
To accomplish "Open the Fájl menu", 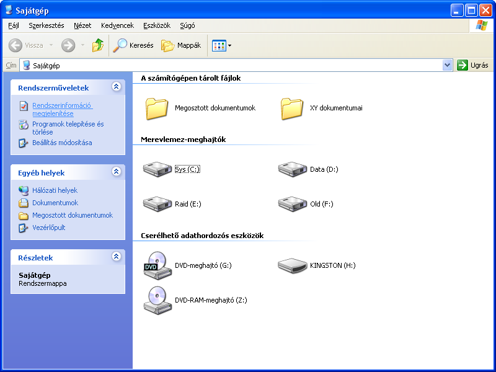I will tap(14, 25).
